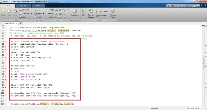The image size is (207, 110).
Task: Click the Breakpoints icon
Action: point(75,11)
